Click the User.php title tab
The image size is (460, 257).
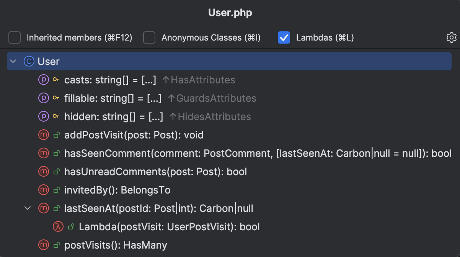pyautogui.click(x=230, y=12)
